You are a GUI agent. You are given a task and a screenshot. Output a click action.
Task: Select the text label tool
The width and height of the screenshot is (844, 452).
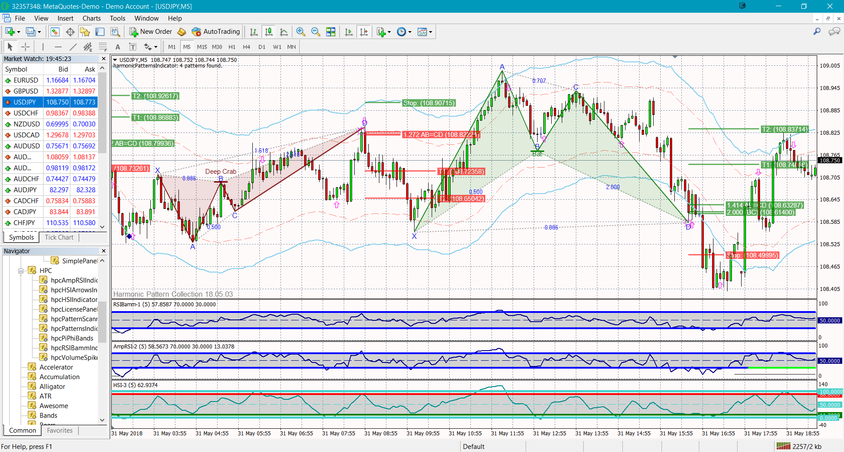coord(133,47)
